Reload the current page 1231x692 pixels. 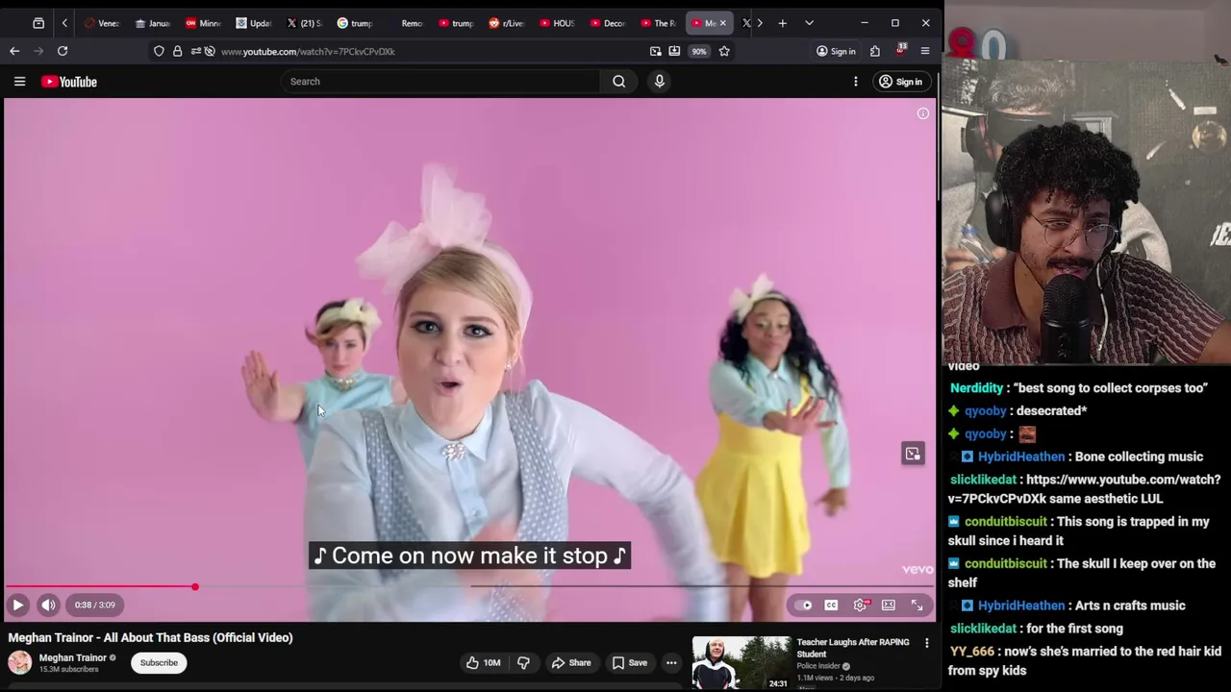(63, 51)
